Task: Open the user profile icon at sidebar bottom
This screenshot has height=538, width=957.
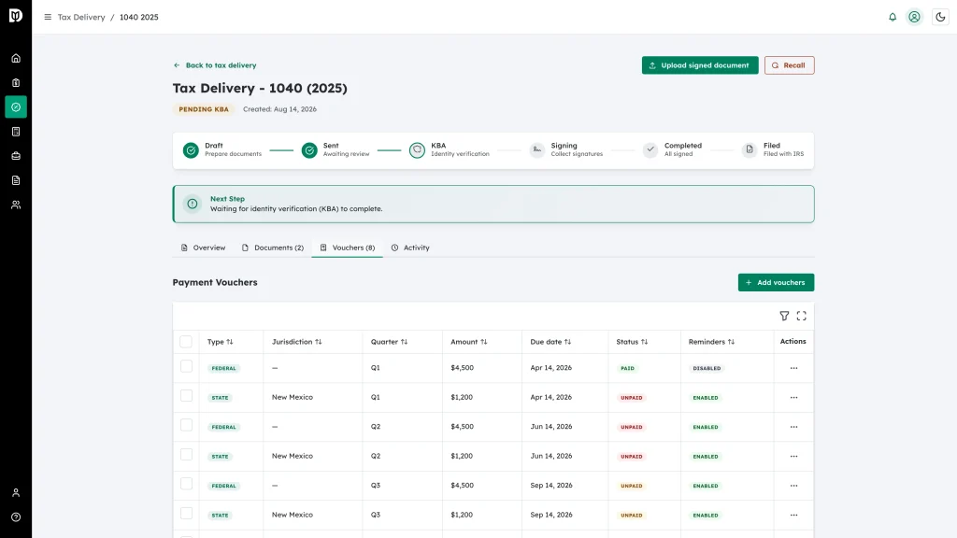Action: (x=16, y=493)
